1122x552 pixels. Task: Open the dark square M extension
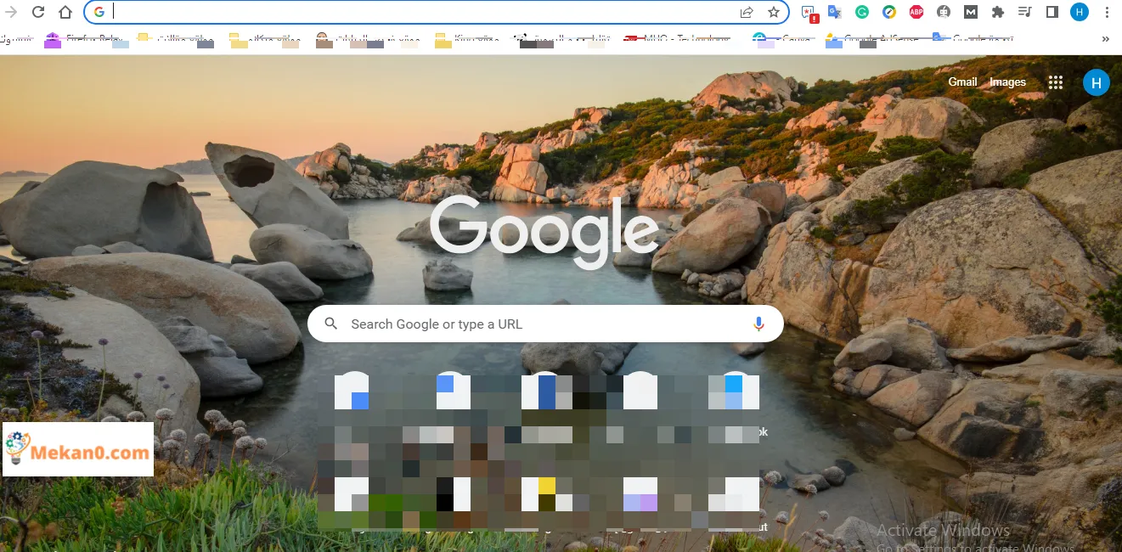click(x=971, y=12)
